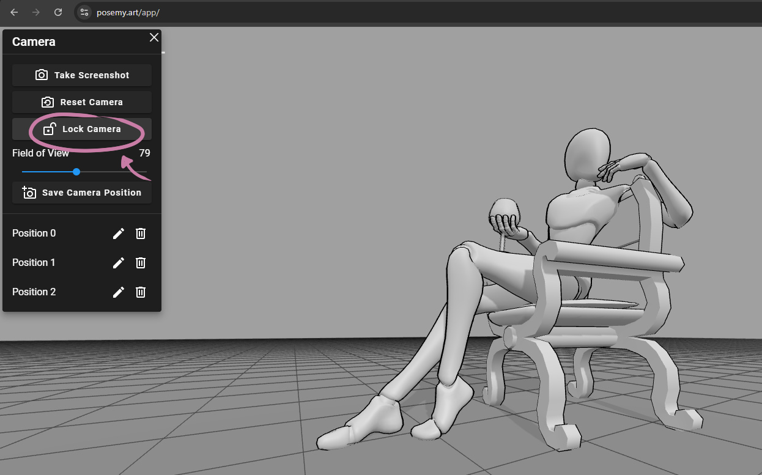Screen dimensions: 762x475
Task: Click Save Camera Position button
Action: [82, 193]
